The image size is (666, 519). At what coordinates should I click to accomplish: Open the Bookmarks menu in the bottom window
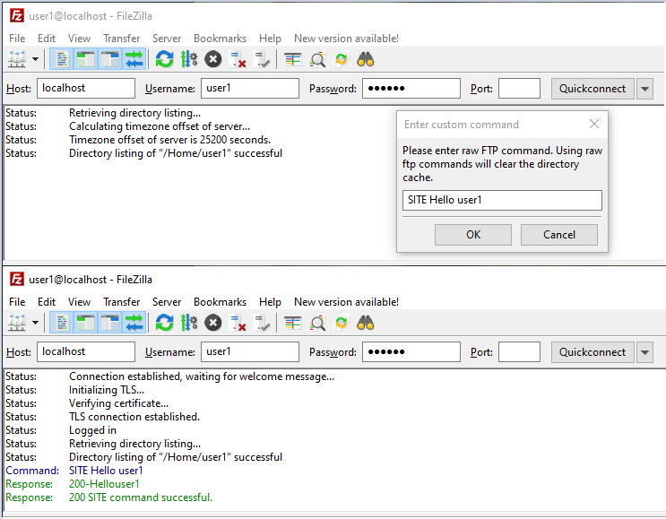(220, 302)
